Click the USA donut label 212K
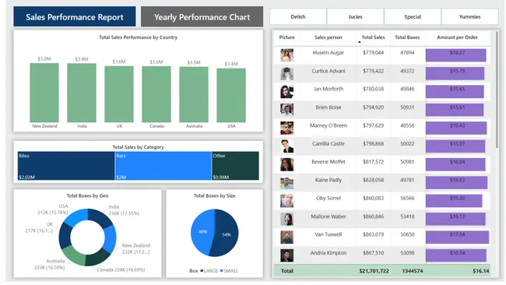Viewport: 506px width, 285px height. coord(53,209)
